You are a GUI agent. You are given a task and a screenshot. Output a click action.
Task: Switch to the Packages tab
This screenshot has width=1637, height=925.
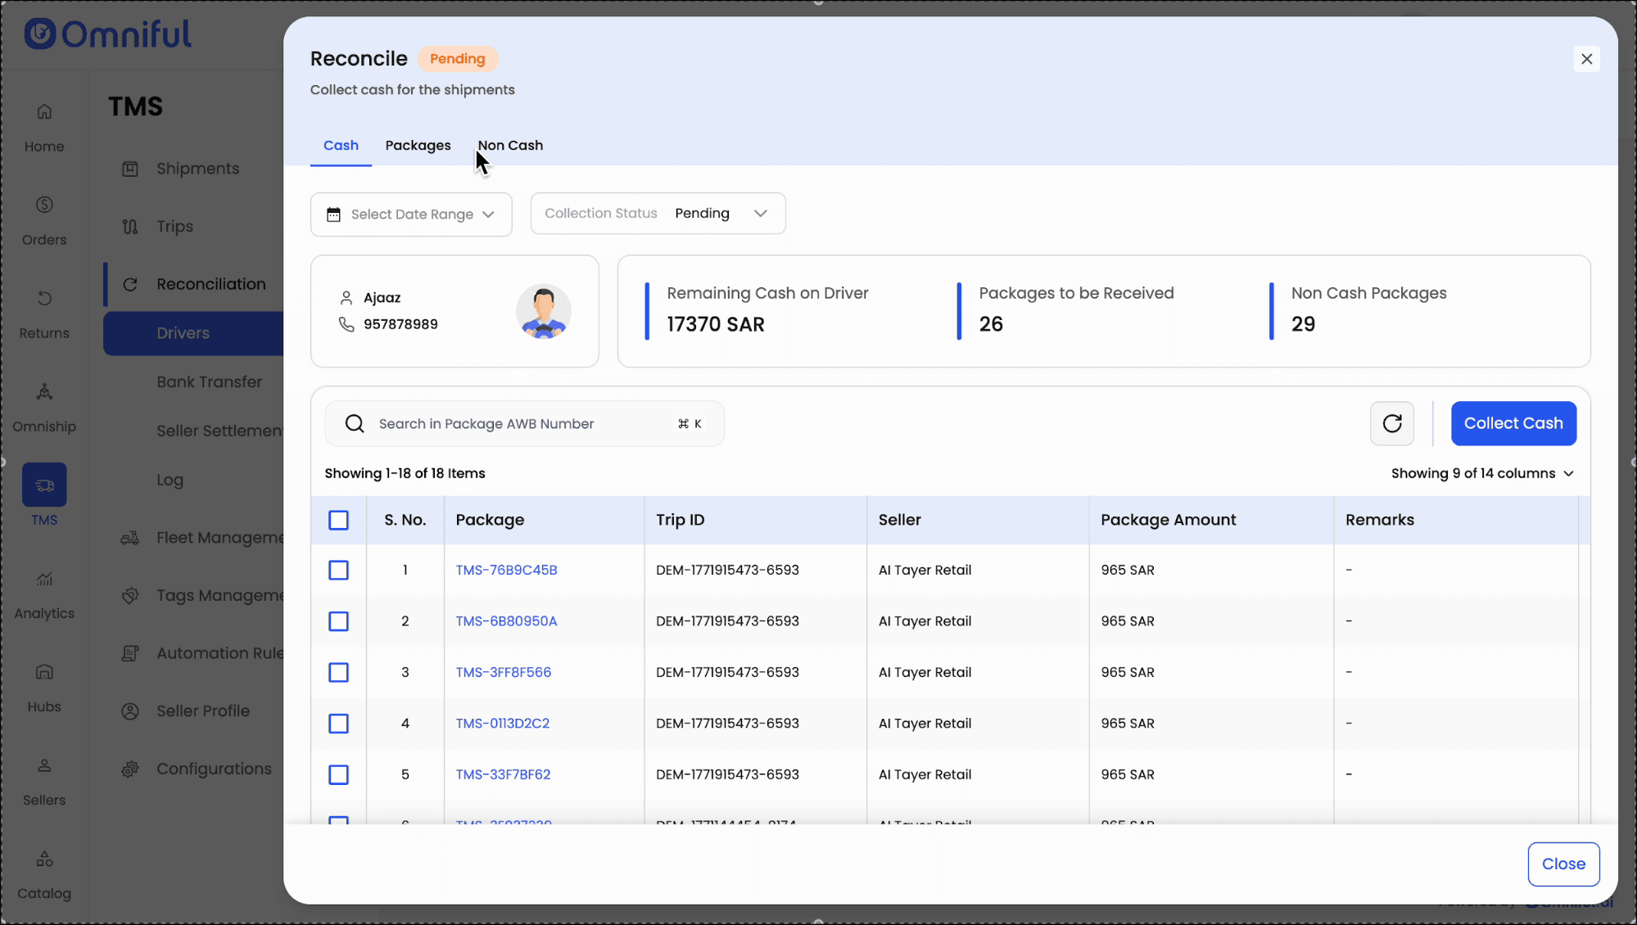[x=418, y=145]
